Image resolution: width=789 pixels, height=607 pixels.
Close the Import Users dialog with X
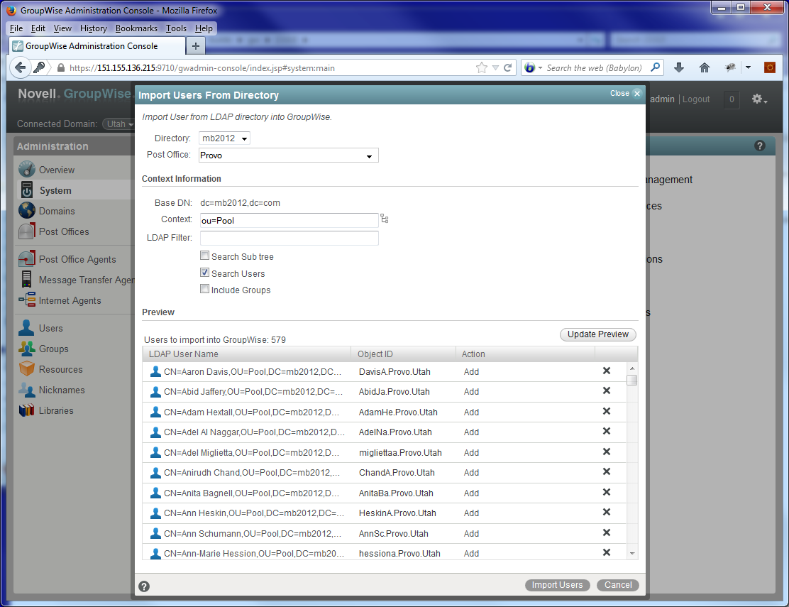[x=637, y=94]
